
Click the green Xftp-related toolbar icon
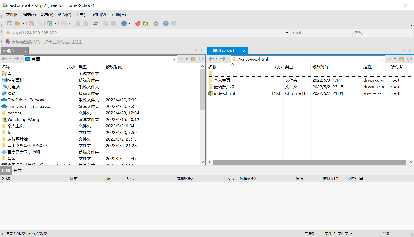[x=146, y=23]
